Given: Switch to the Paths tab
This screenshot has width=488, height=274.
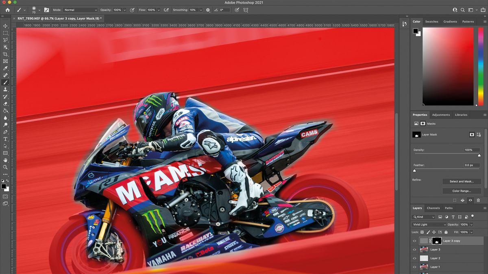Looking at the screenshot, I should 449,208.
